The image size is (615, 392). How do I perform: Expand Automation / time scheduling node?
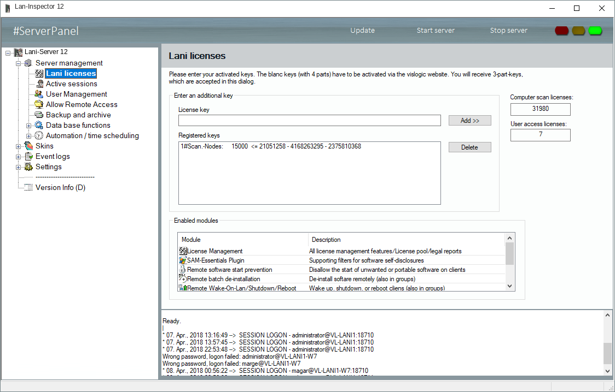[28, 136]
